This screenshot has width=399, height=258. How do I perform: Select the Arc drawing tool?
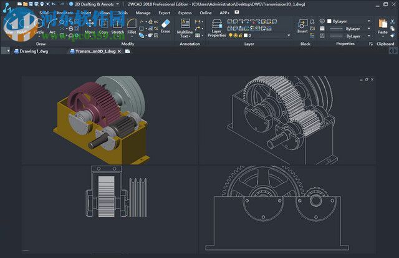click(52, 26)
